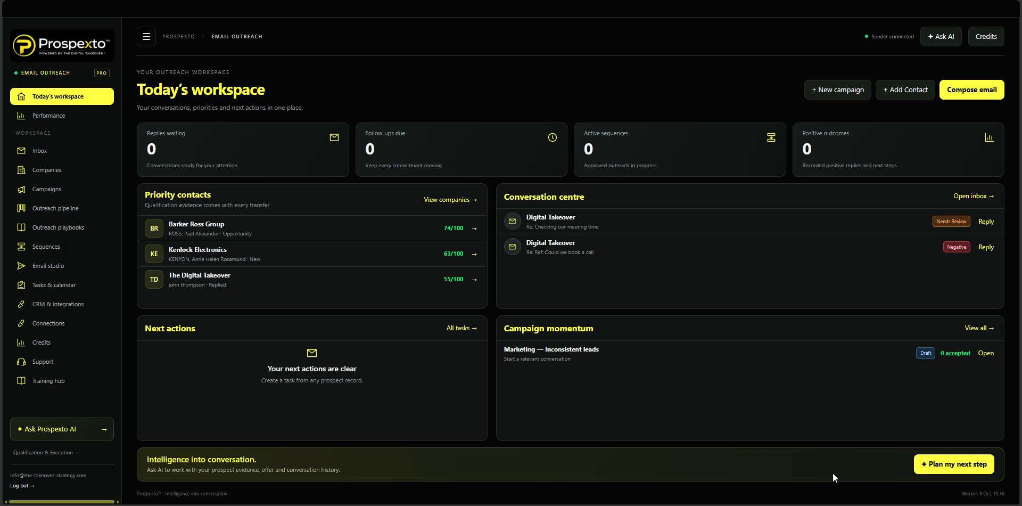
Task: Click + New campaign button
Action: click(x=838, y=90)
